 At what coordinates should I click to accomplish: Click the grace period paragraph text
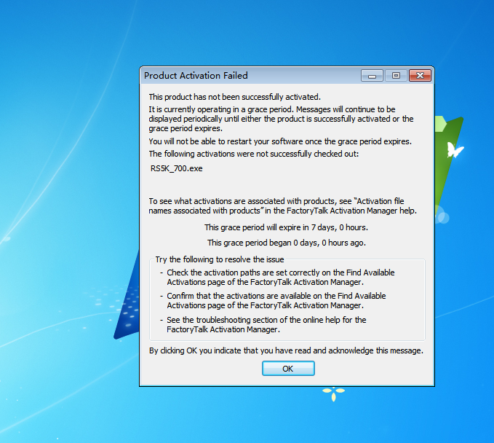(x=281, y=119)
